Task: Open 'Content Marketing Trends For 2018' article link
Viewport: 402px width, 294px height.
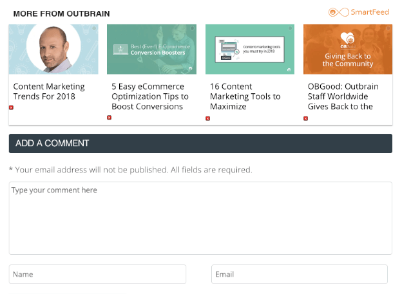Action: click(49, 91)
